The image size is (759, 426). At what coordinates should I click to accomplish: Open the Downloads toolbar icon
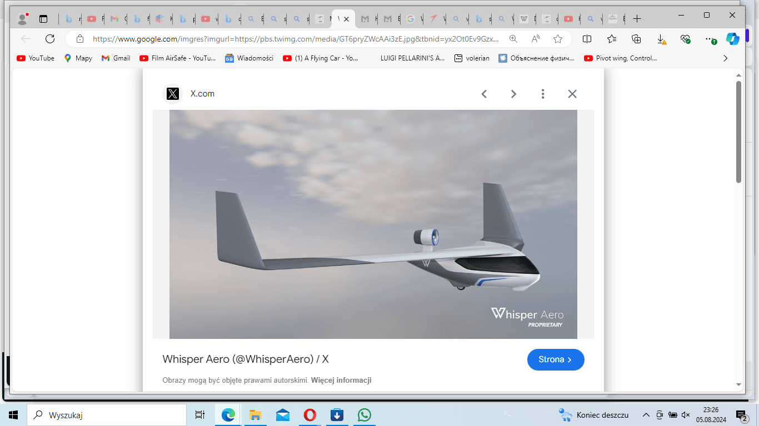(661, 39)
